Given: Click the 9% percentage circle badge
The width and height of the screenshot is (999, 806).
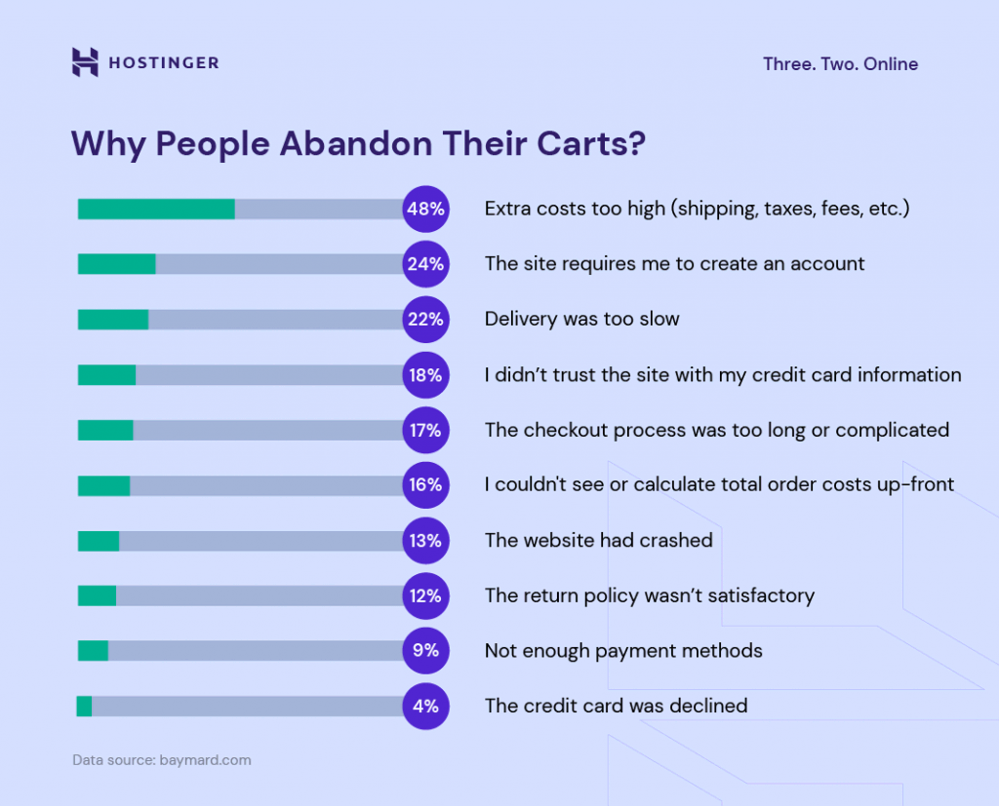Looking at the screenshot, I should pyautogui.click(x=425, y=650).
